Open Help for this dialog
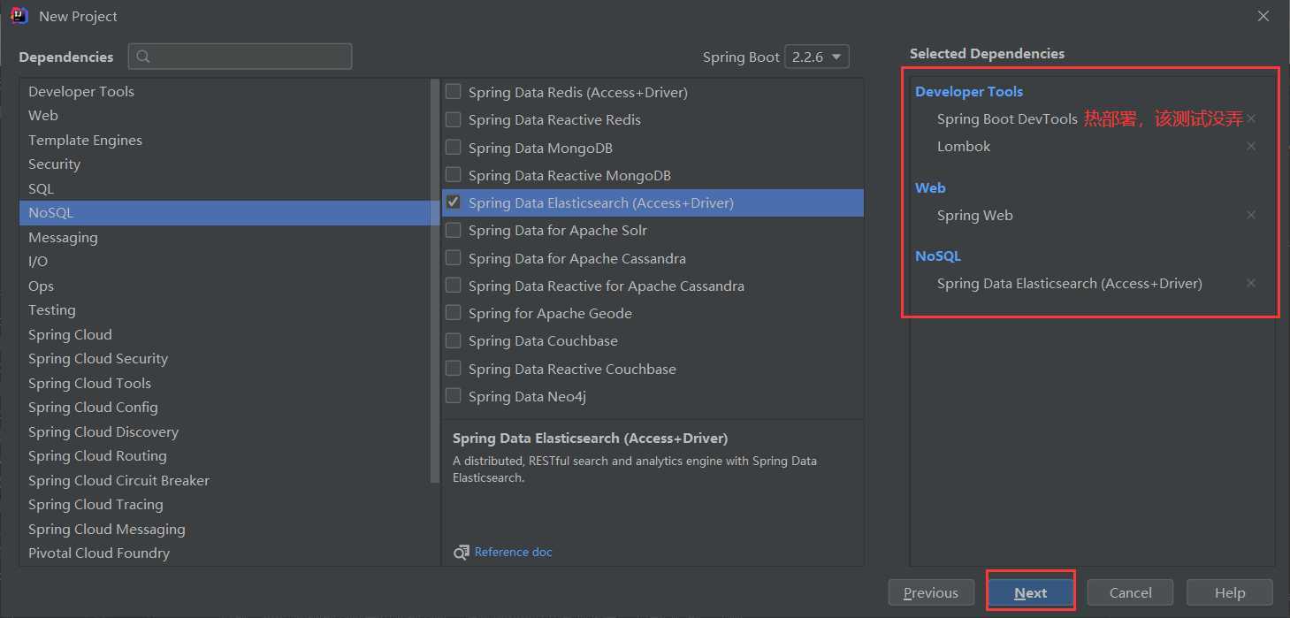Screen dimensions: 1290x618 click(x=1230, y=592)
